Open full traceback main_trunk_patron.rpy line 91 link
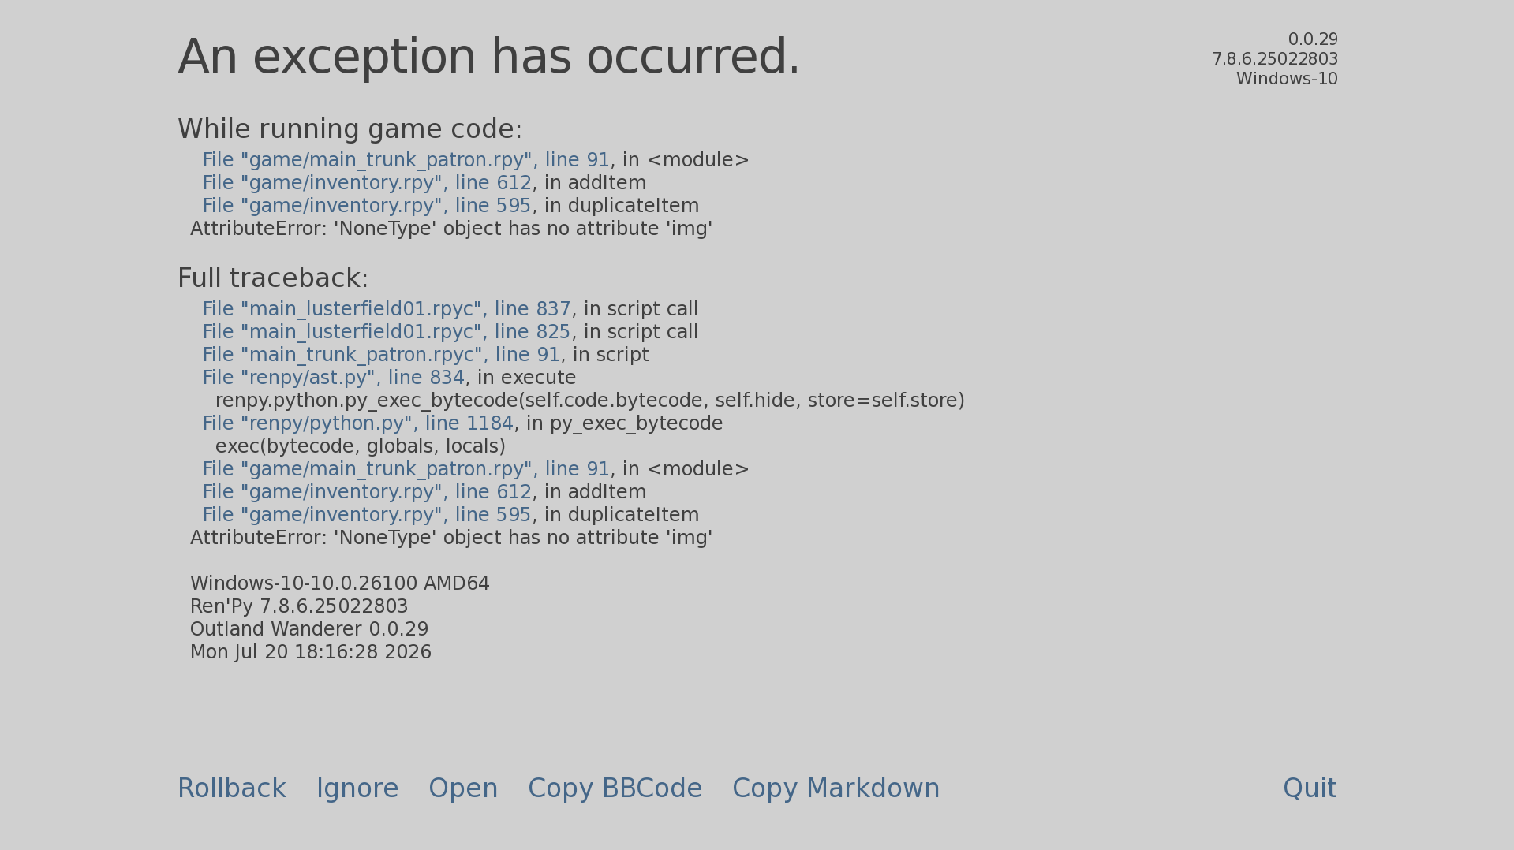The height and width of the screenshot is (850, 1514). (406, 469)
